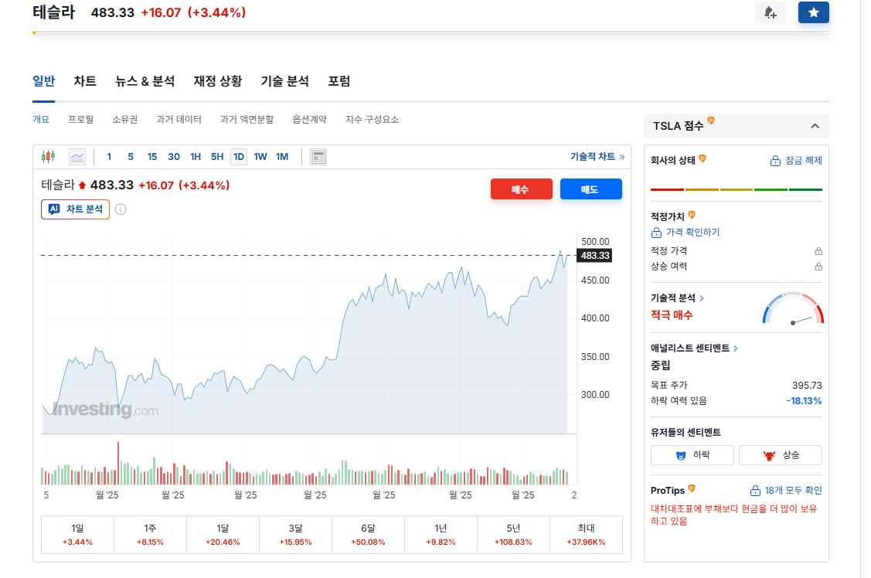Add Tesla to watchlist with the star button
The image size is (871, 578).
click(x=813, y=12)
